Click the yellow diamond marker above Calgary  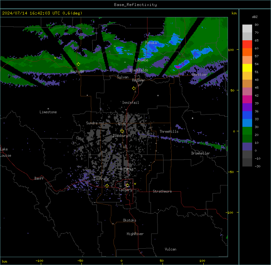[x=127, y=185]
